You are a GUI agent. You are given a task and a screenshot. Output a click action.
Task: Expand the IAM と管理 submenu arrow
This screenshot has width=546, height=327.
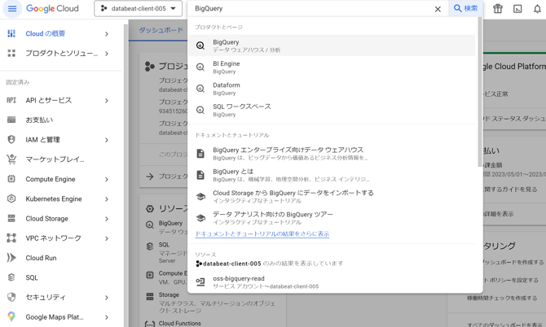[107, 140]
